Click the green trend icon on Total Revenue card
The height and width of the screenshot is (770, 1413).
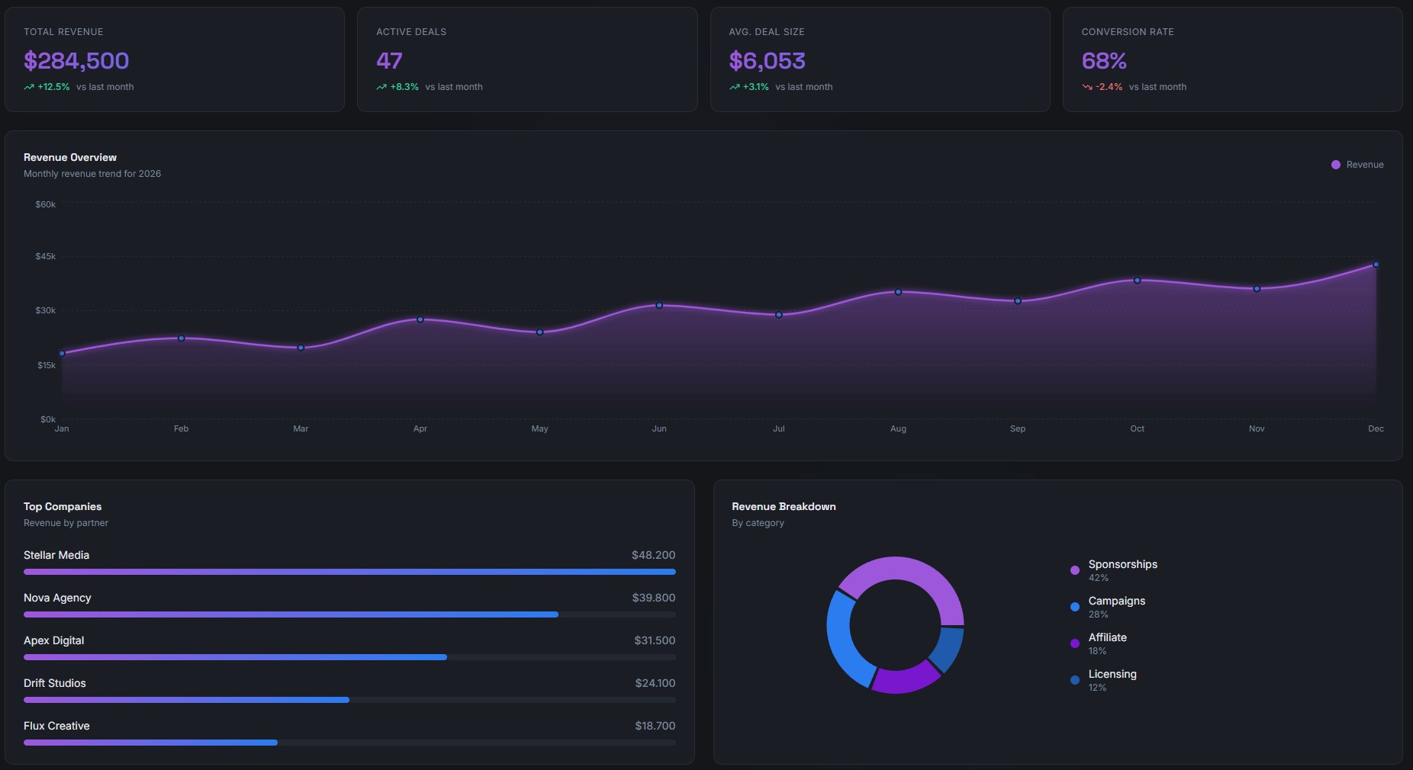[27, 87]
